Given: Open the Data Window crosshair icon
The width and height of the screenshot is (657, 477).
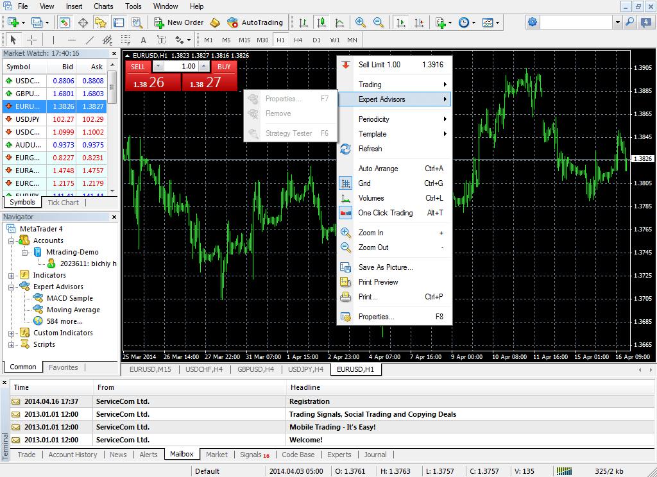Looking at the screenshot, I should (83, 22).
